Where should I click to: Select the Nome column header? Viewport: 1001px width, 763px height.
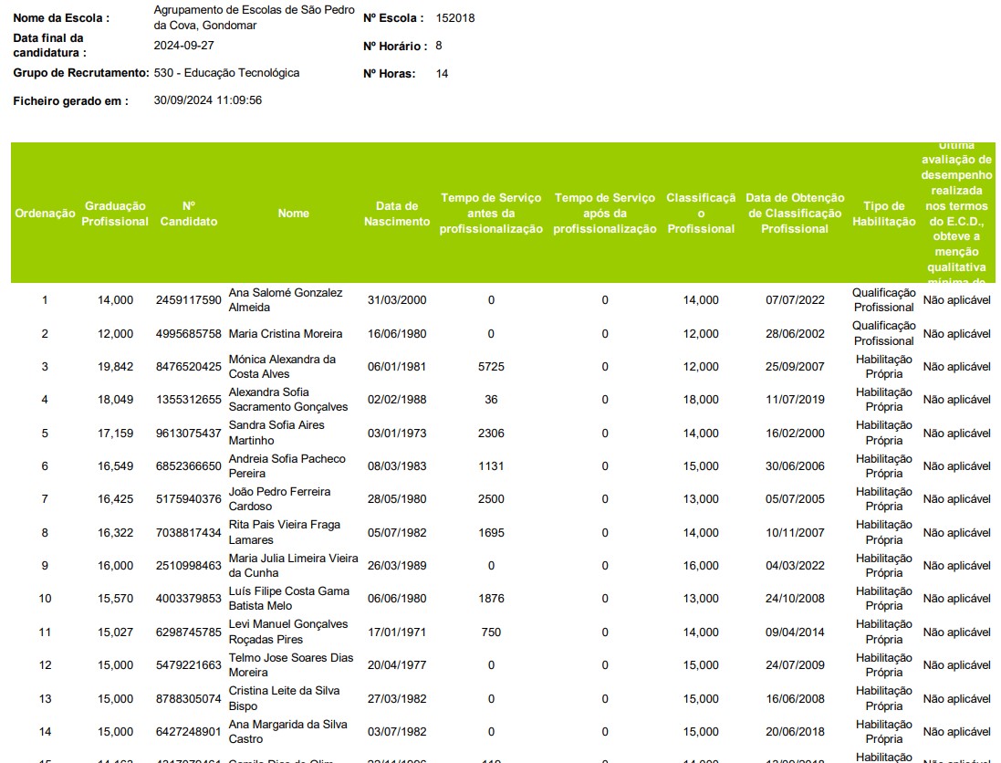(294, 214)
